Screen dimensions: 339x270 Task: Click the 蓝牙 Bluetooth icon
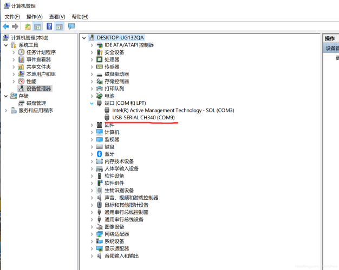[99, 154]
